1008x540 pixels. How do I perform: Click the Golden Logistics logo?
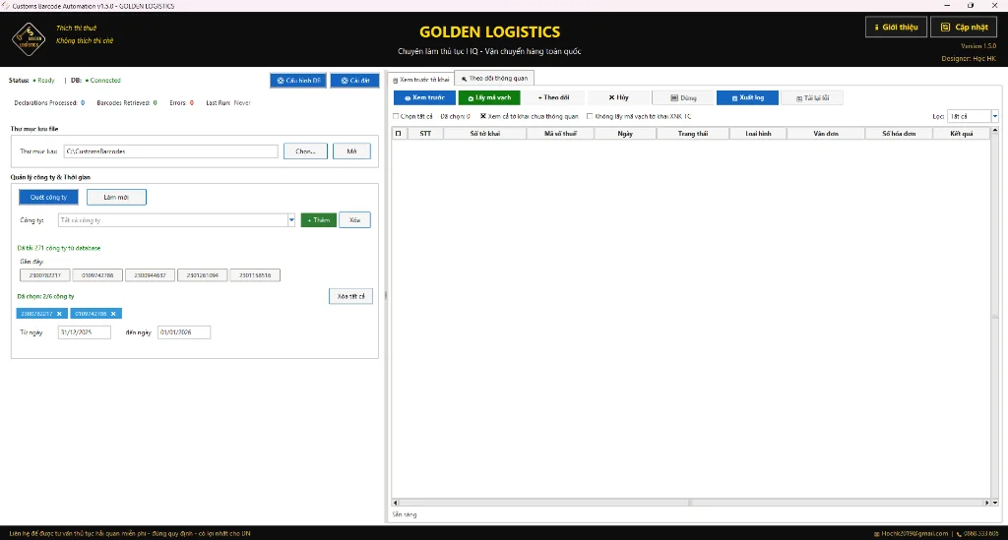coord(28,40)
